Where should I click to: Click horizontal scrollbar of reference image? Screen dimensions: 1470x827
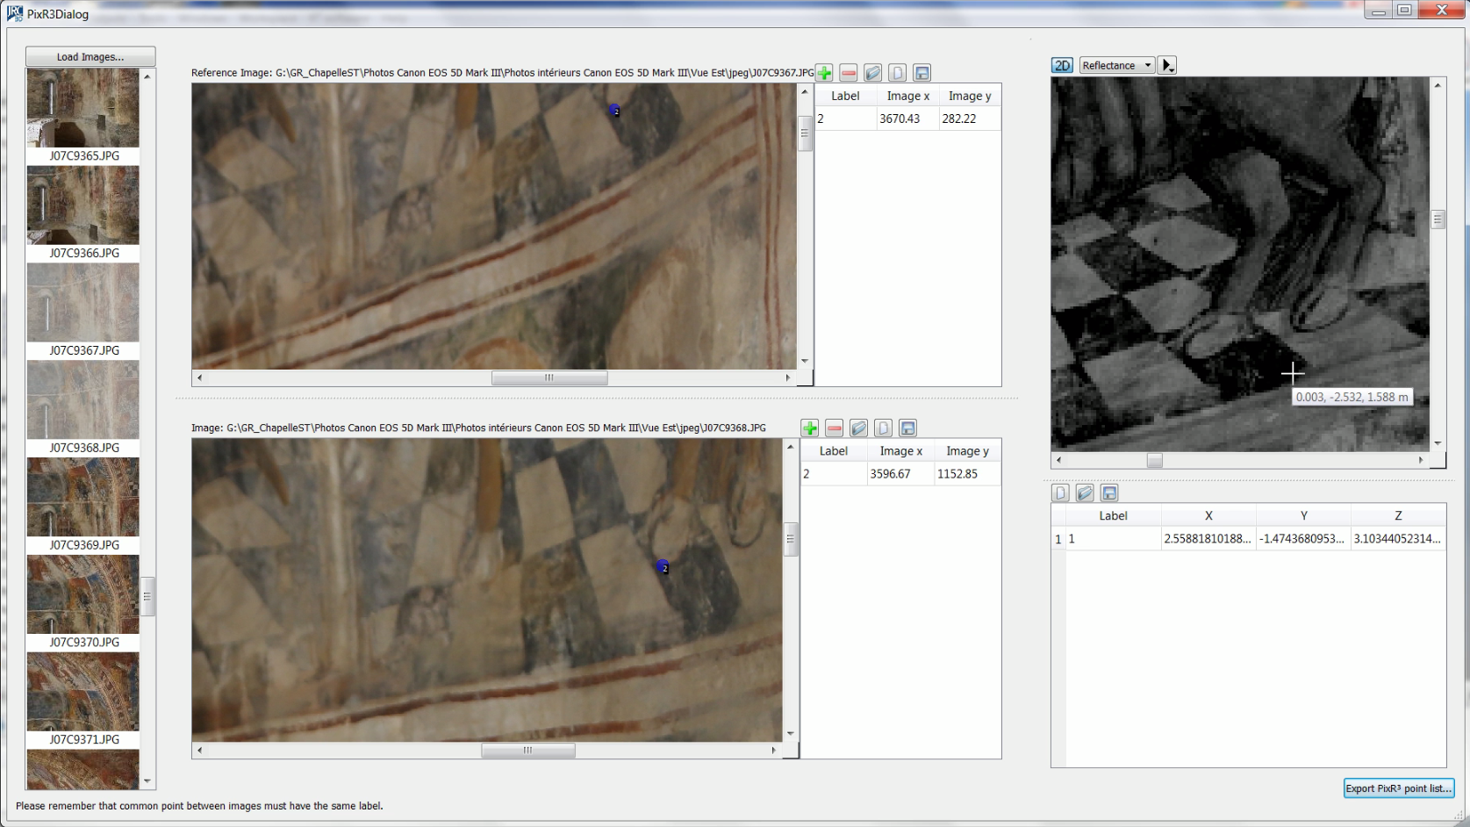pos(549,378)
